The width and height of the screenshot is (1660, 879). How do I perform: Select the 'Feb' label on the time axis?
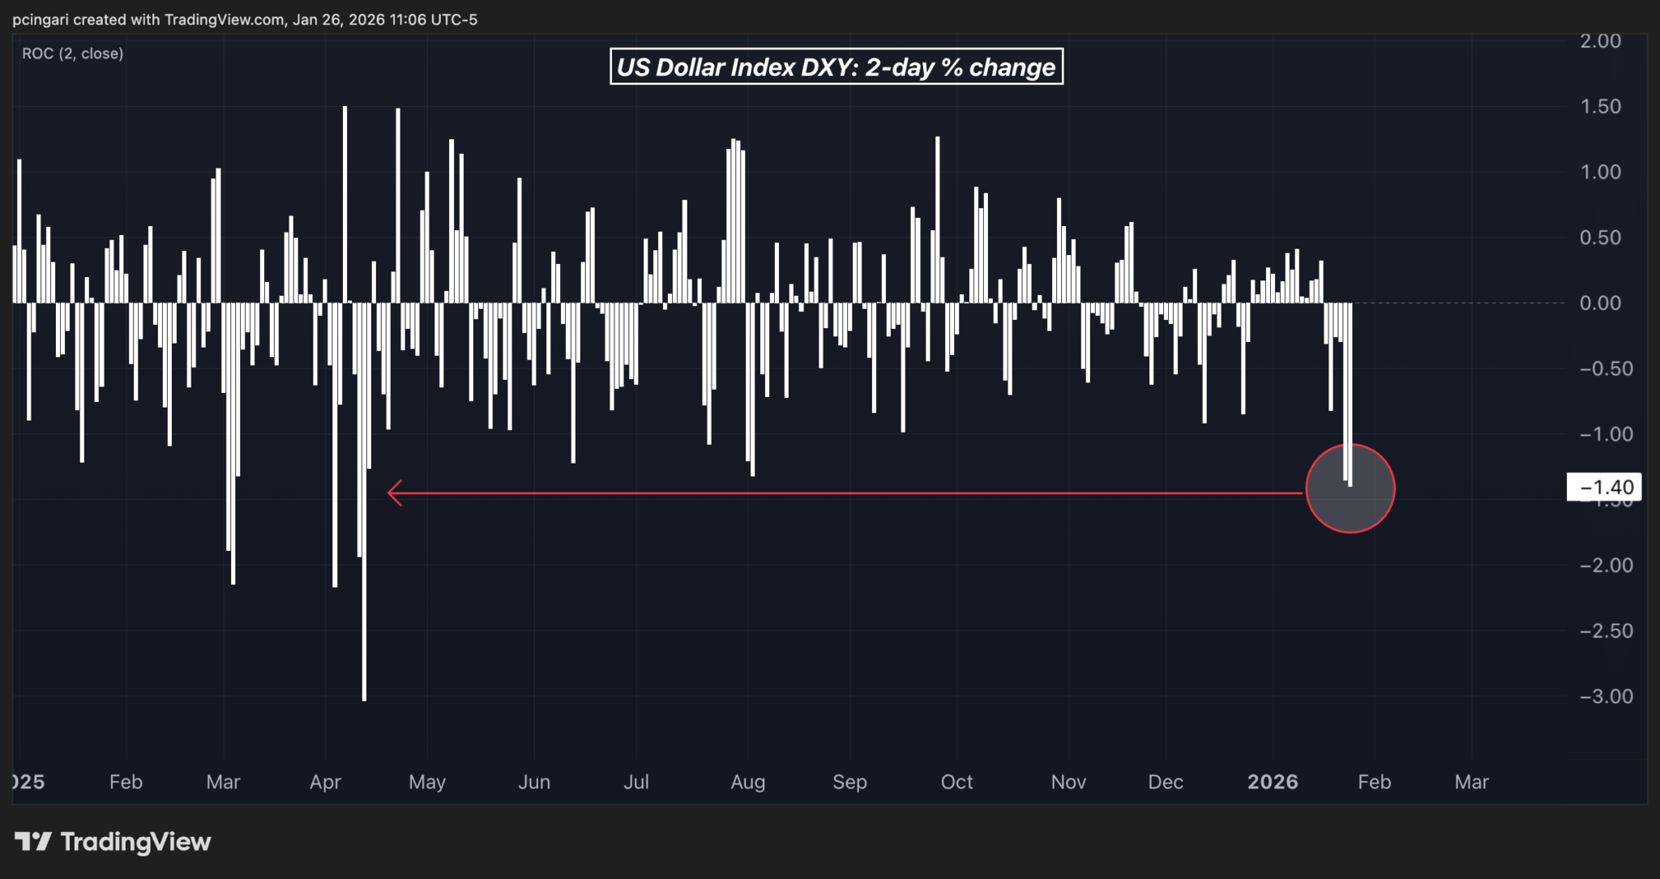point(126,783)
